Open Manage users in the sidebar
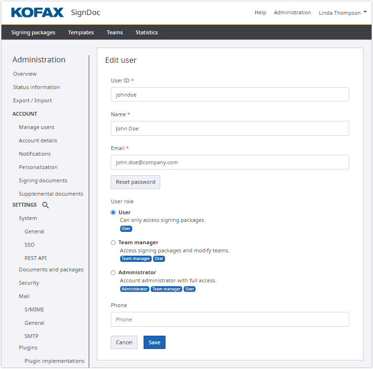The width and height of the screenshot is (373, 369). (x=36, y=127)
